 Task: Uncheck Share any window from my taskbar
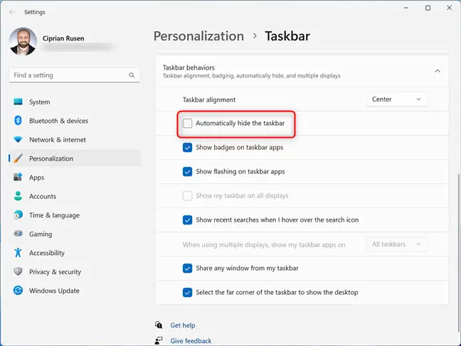[187, 268]
